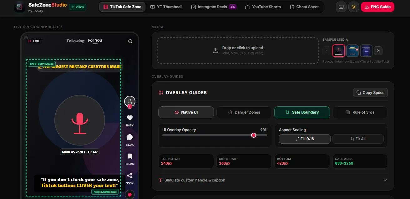Click the 90% opacity value
This screenshot has width=410, height=199.
point(264,130)
